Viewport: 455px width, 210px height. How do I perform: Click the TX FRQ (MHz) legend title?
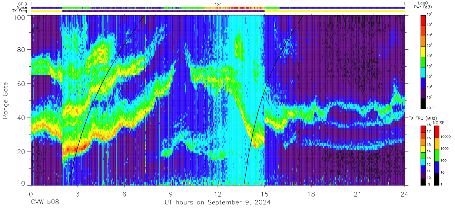[x=424, y=118]
